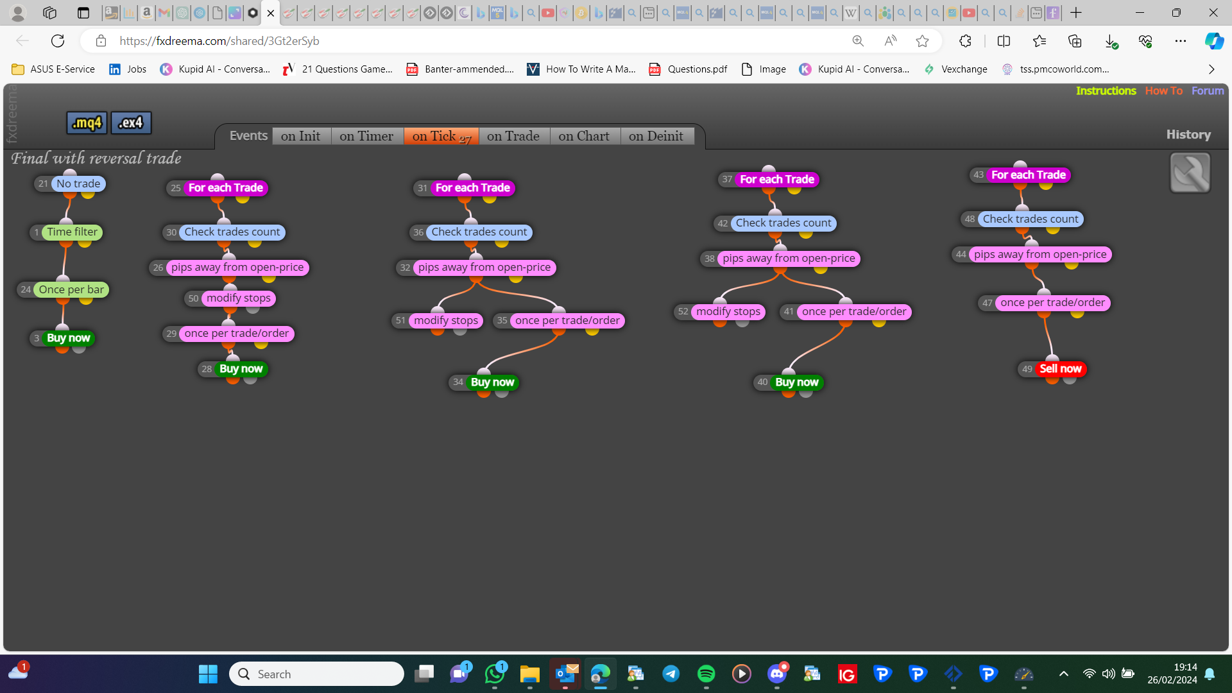Screen dimensions: 1232x693
Task: Refresh the browser page
Action: (58, 41)
